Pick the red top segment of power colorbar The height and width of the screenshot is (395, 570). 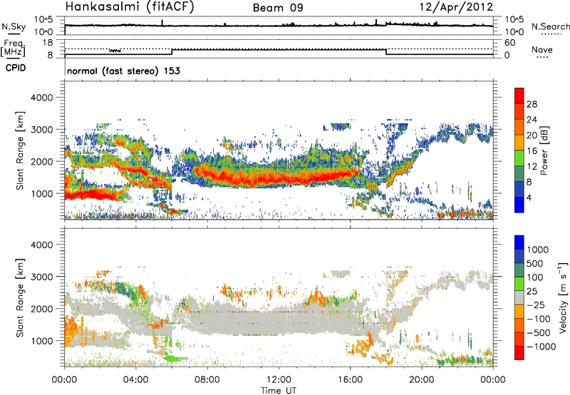point(519,96)
